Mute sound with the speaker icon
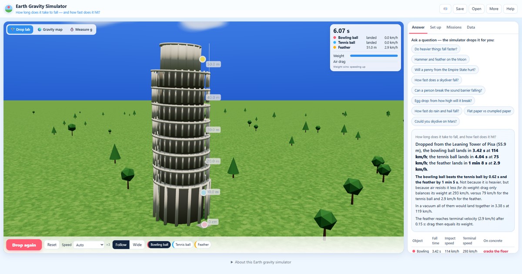Screen dimensions: 522x274 (x=445, y=9)
